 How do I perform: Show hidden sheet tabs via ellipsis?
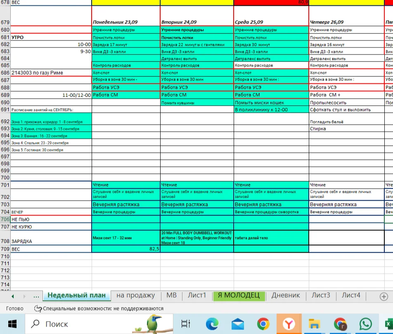click(x=36, y=296)
